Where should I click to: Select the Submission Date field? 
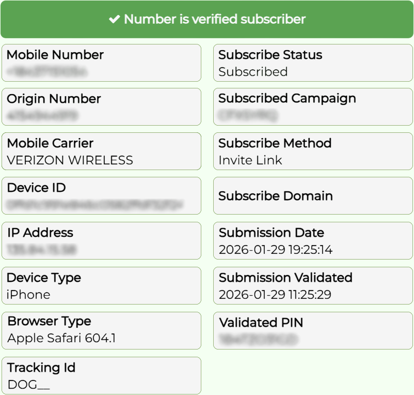[313, 240]
